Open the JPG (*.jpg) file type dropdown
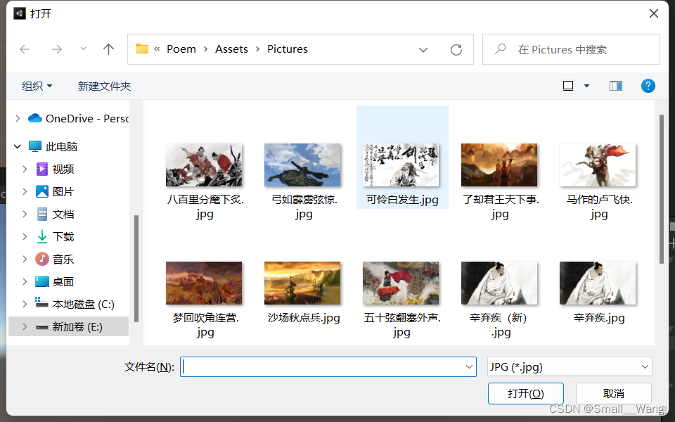 [x=570, y=367]
